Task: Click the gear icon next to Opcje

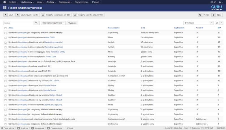Action: click(214, 15)
